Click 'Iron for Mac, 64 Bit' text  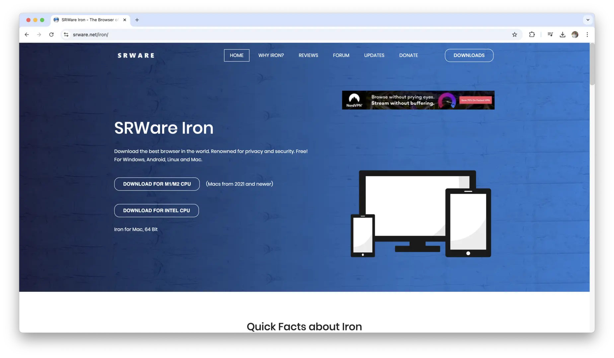[x=136, y=229]
